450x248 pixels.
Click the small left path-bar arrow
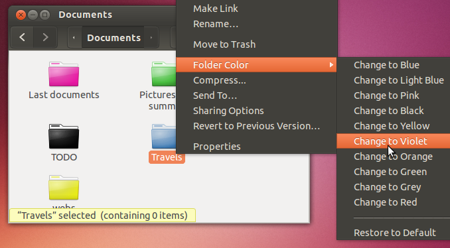pos(74,38)
